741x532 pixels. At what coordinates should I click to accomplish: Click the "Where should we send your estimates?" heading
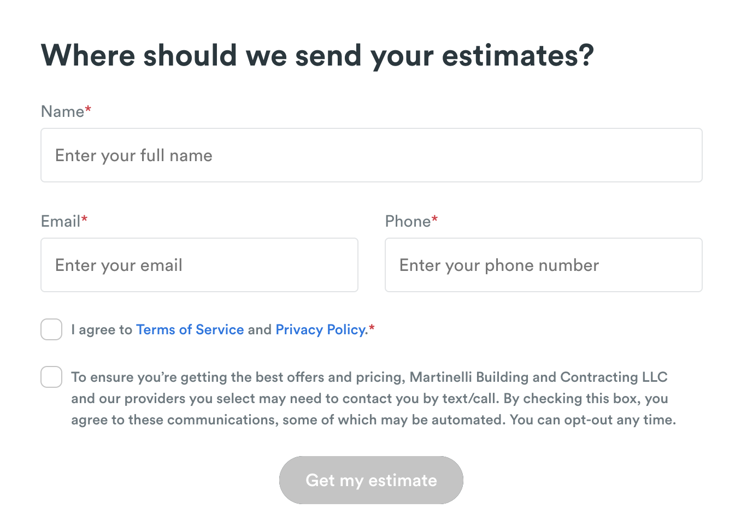(317, 56)
